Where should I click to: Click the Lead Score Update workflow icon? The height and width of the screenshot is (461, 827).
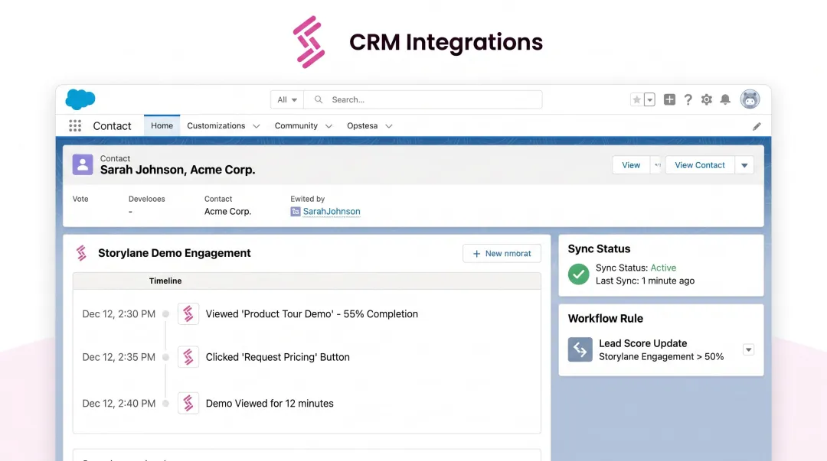(x=580, y=350)
